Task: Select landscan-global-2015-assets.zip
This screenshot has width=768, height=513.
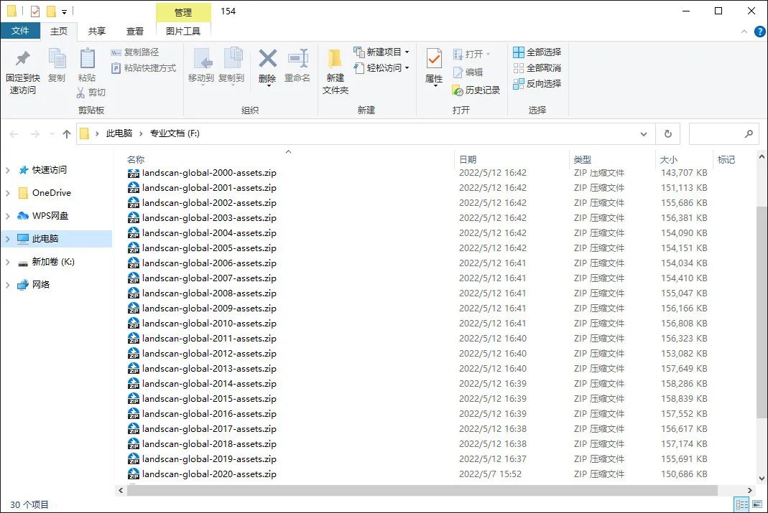Action: click(209, 399)
